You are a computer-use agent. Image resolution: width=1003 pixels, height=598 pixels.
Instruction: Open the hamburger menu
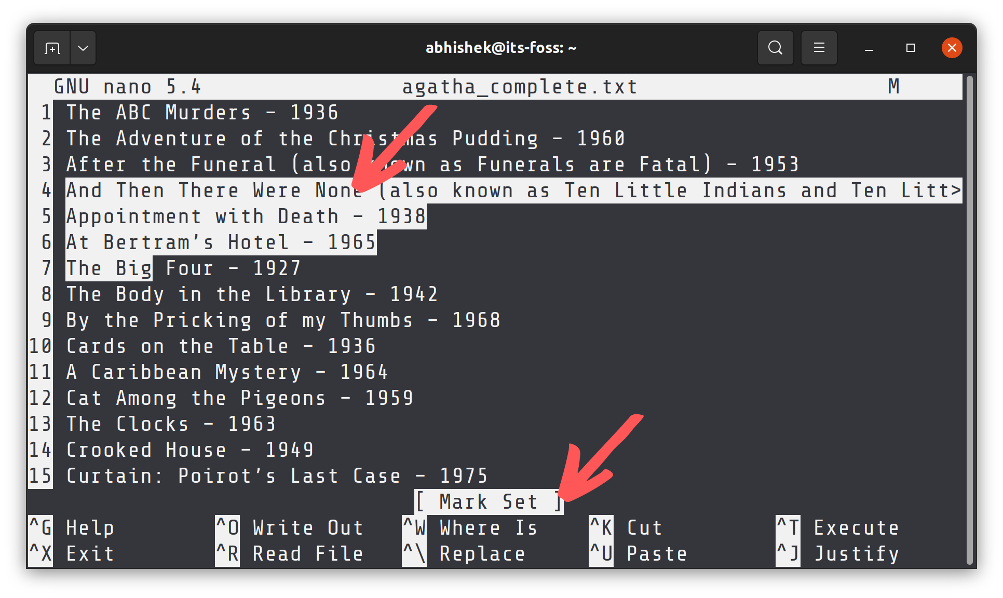[819, 48]
